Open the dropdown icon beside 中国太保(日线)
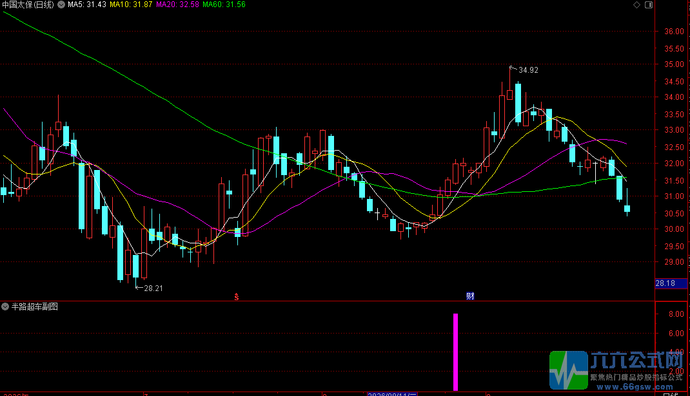690x396 pixels. click(61, 5)
